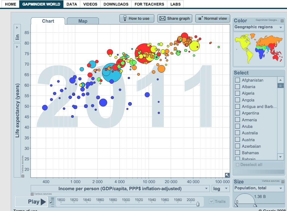
Task: Open the Size data source grid icon
Action: (x=283, y=182)
